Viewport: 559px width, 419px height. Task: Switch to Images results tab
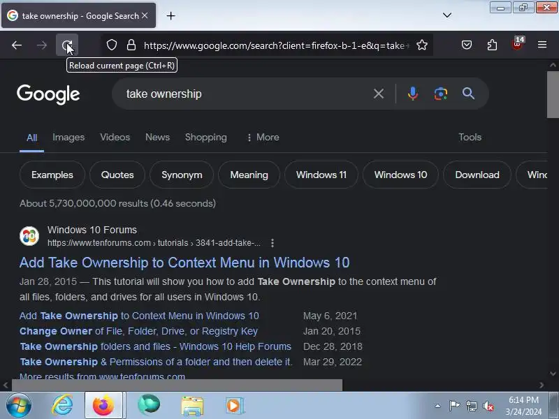tap(68, 137)
